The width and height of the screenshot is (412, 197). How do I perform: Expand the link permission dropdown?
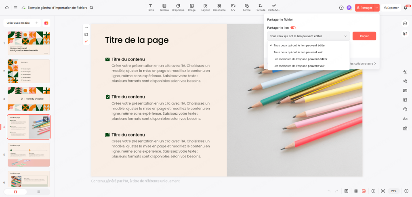[308, 36]
